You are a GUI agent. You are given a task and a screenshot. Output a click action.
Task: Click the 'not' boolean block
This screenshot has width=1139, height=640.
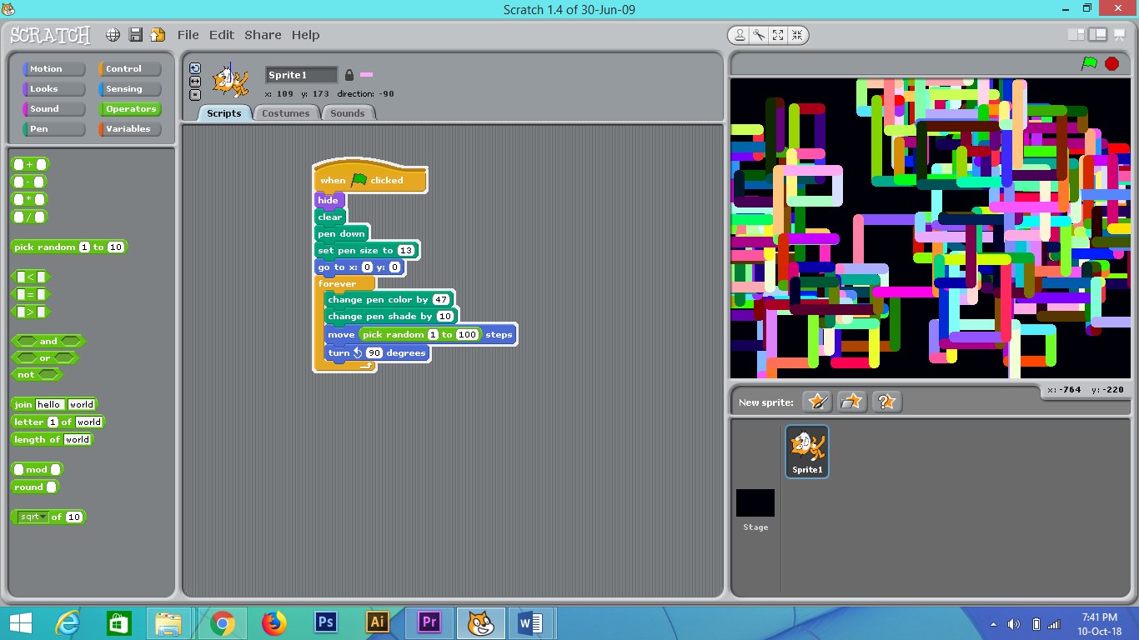pyautogui.click(x=38, y=375)
